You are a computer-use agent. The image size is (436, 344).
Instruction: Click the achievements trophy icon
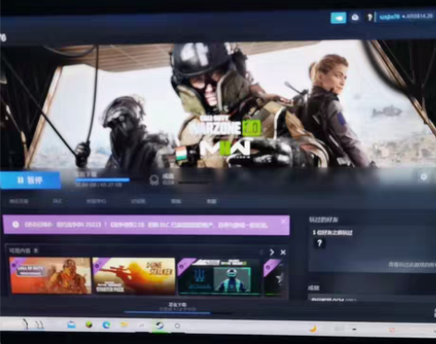tap(154, 180)
